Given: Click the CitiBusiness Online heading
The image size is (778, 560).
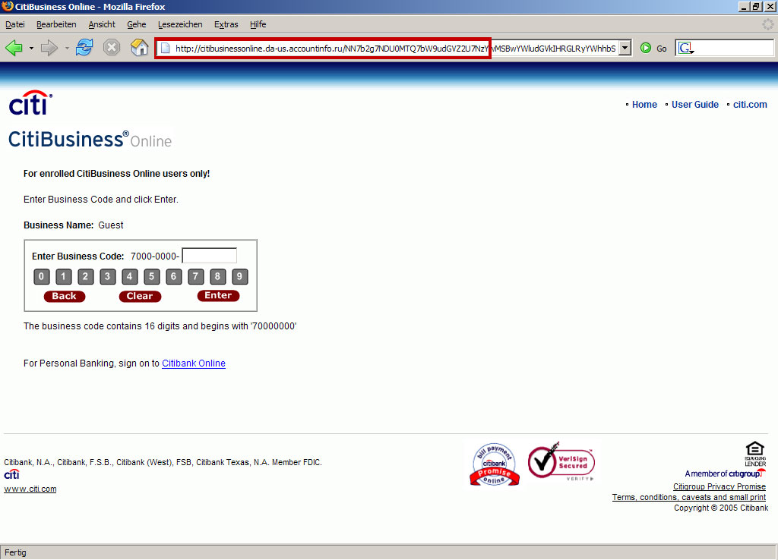Looking at the screenshot, I should click(x=90, y=140).
